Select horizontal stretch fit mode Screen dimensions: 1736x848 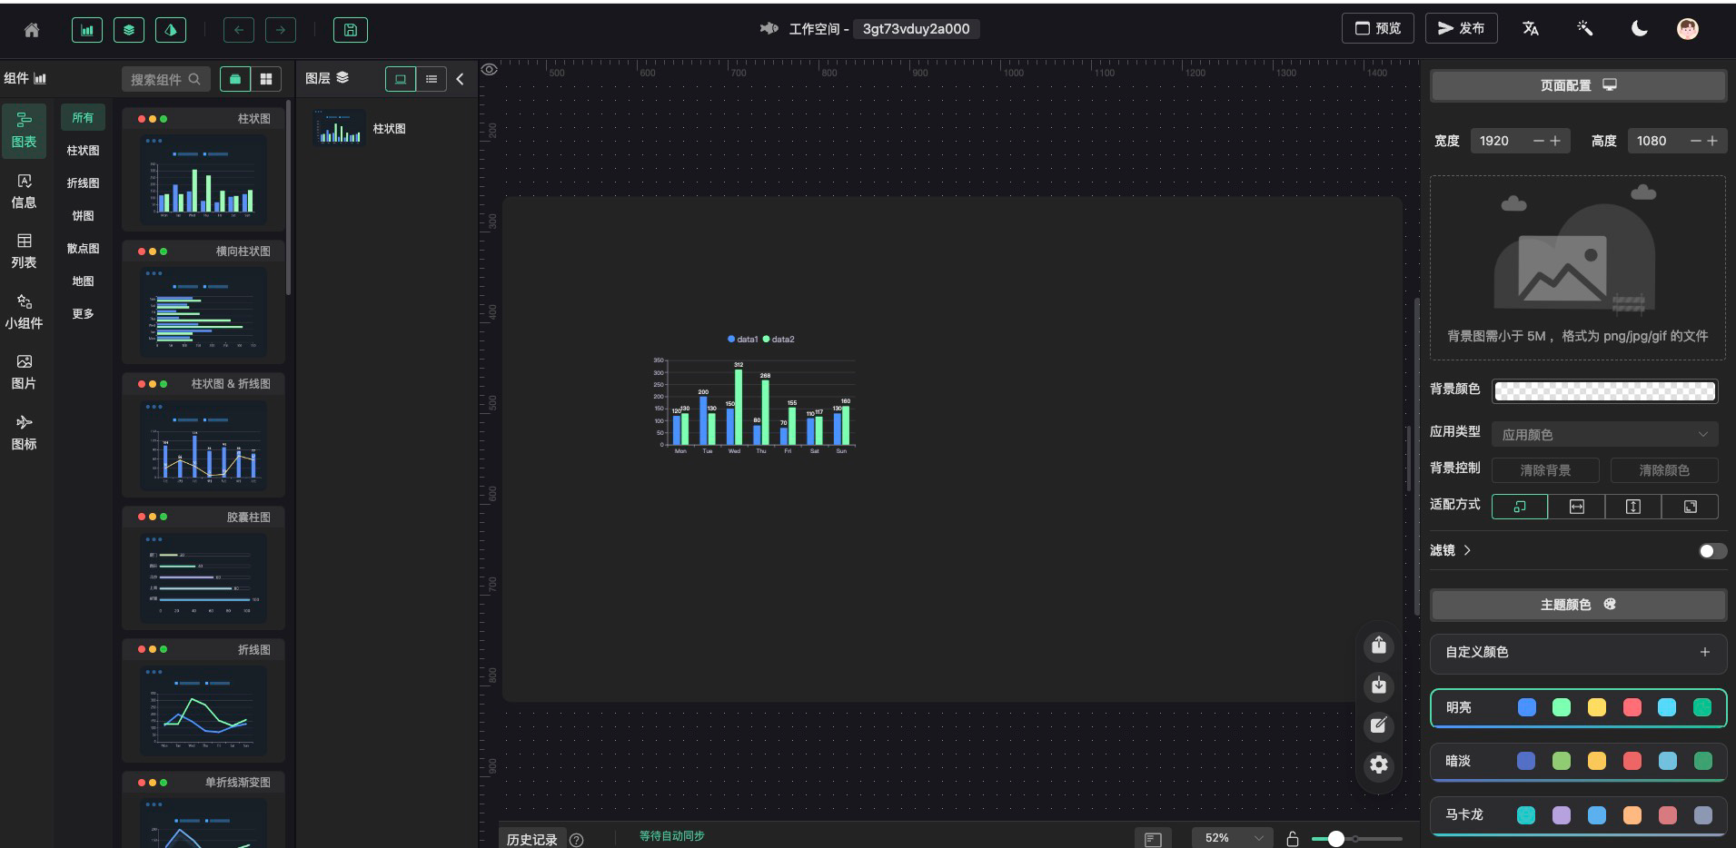coord(1577,507)
